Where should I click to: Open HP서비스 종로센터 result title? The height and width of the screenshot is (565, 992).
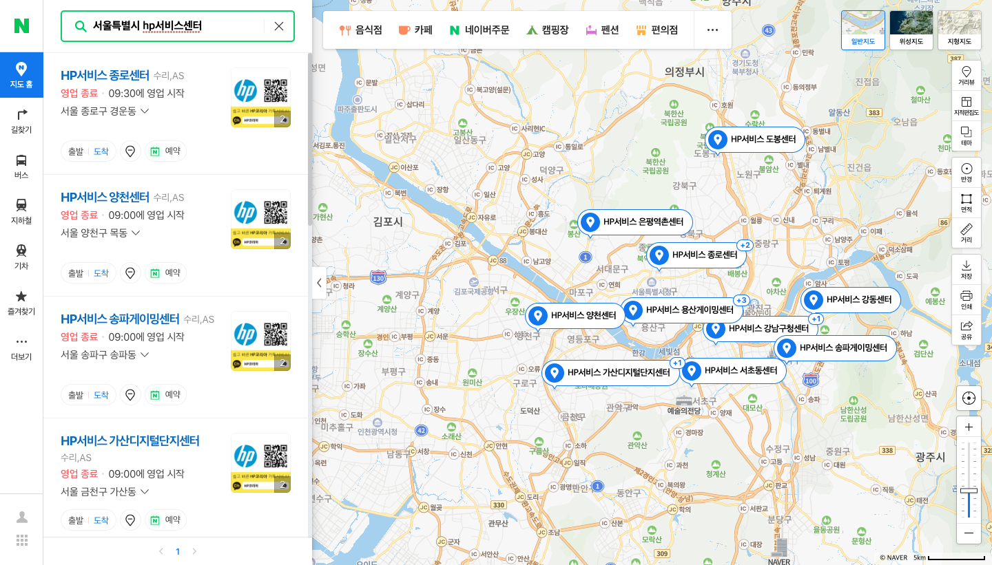click(105, 75)
